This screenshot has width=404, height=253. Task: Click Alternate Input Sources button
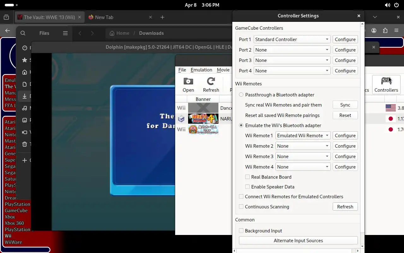click(298, 240)
